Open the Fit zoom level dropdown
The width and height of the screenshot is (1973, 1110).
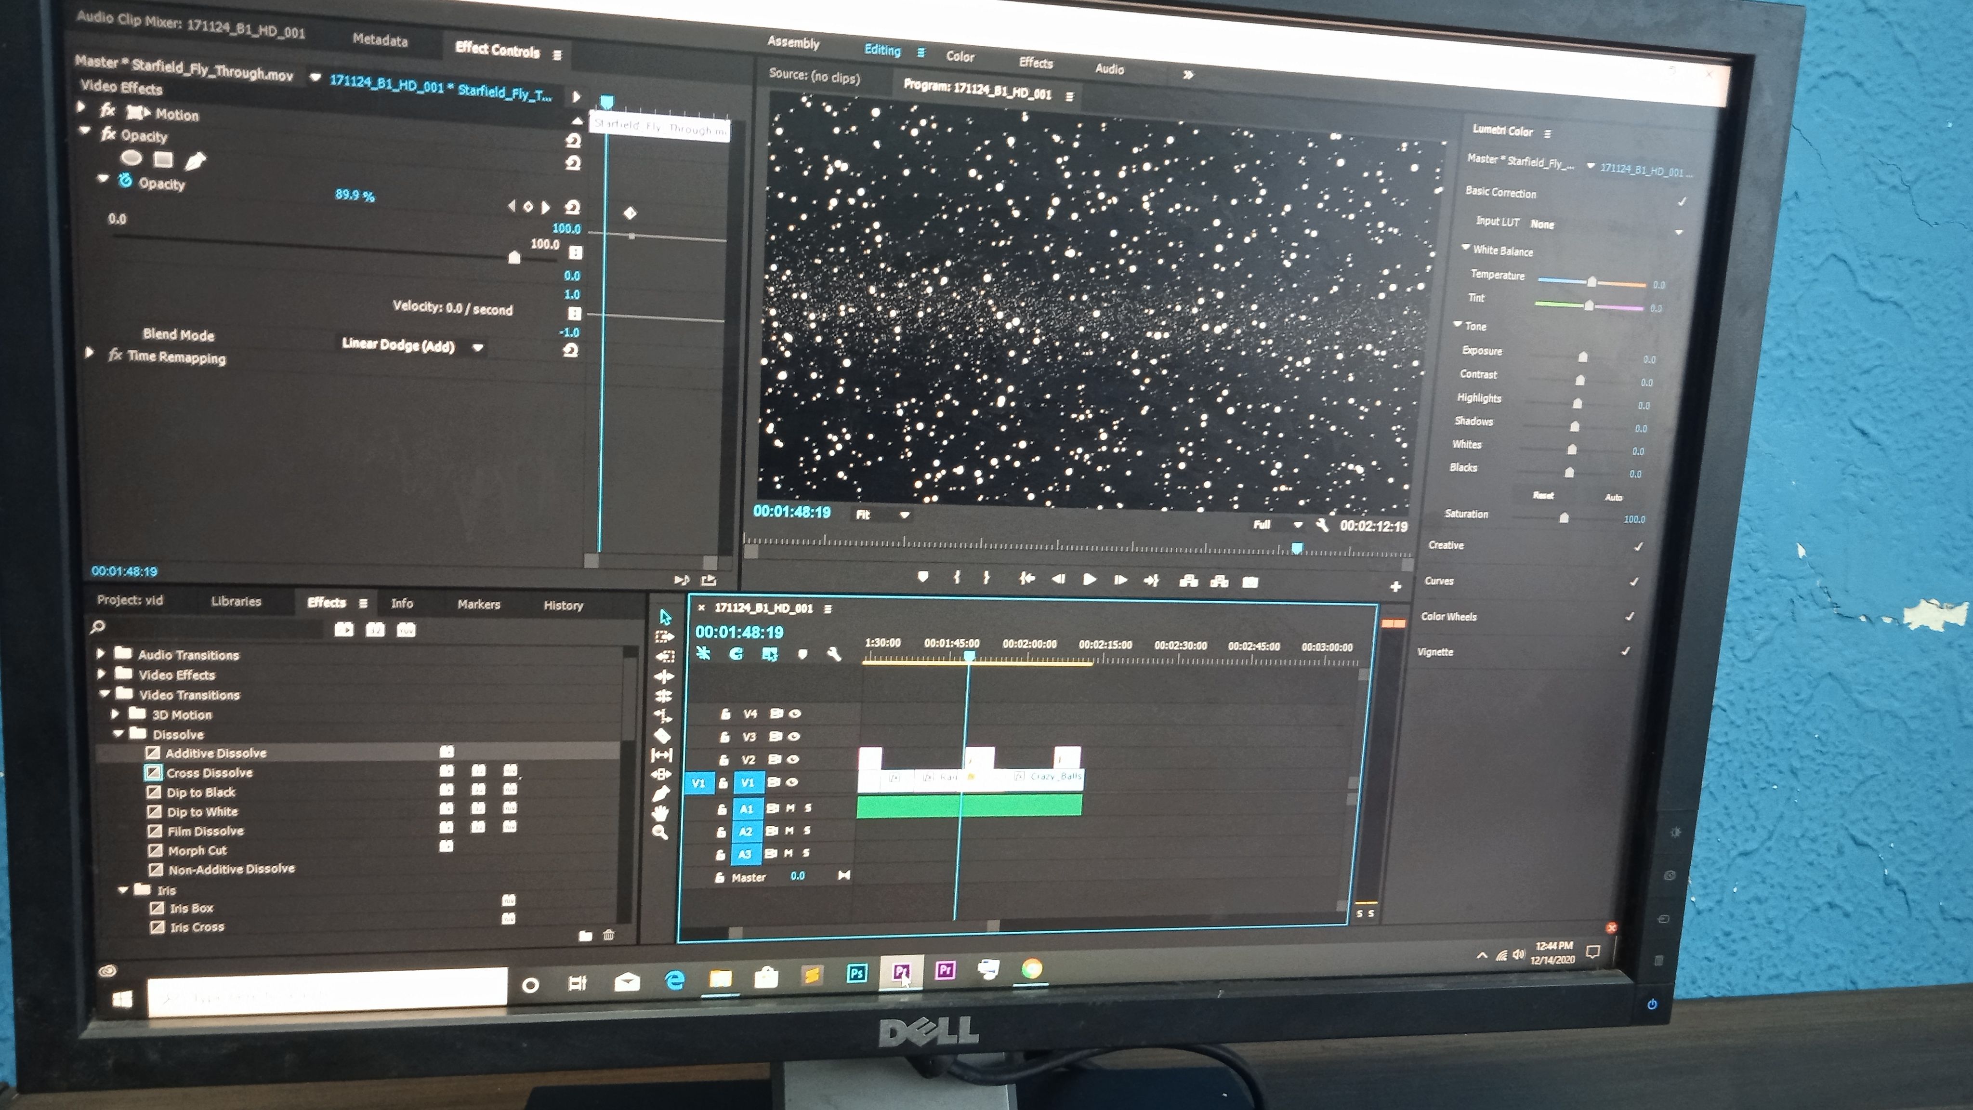click(x=881, y=515)
